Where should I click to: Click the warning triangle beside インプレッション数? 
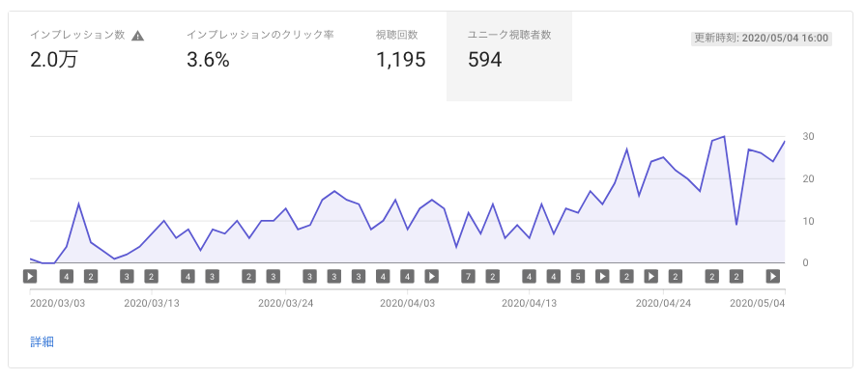coord(138,36)
